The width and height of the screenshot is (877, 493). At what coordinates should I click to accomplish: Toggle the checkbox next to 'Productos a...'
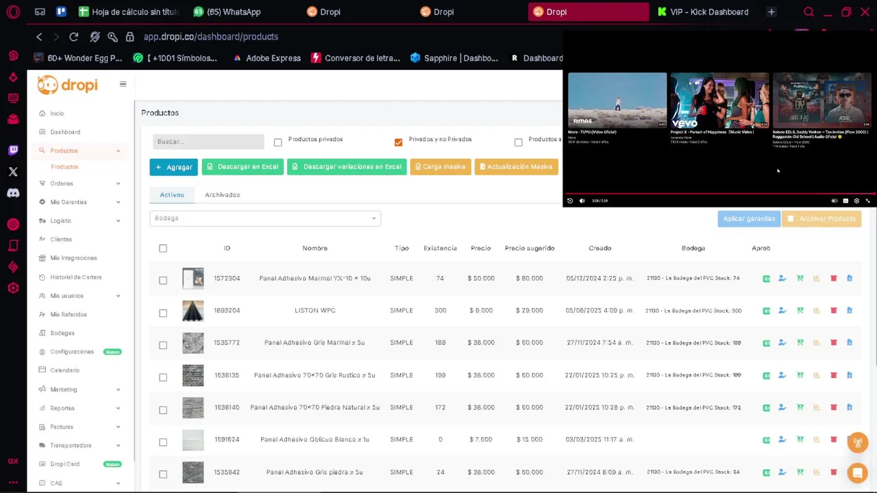pyautogui.click(x=518, y=142)
